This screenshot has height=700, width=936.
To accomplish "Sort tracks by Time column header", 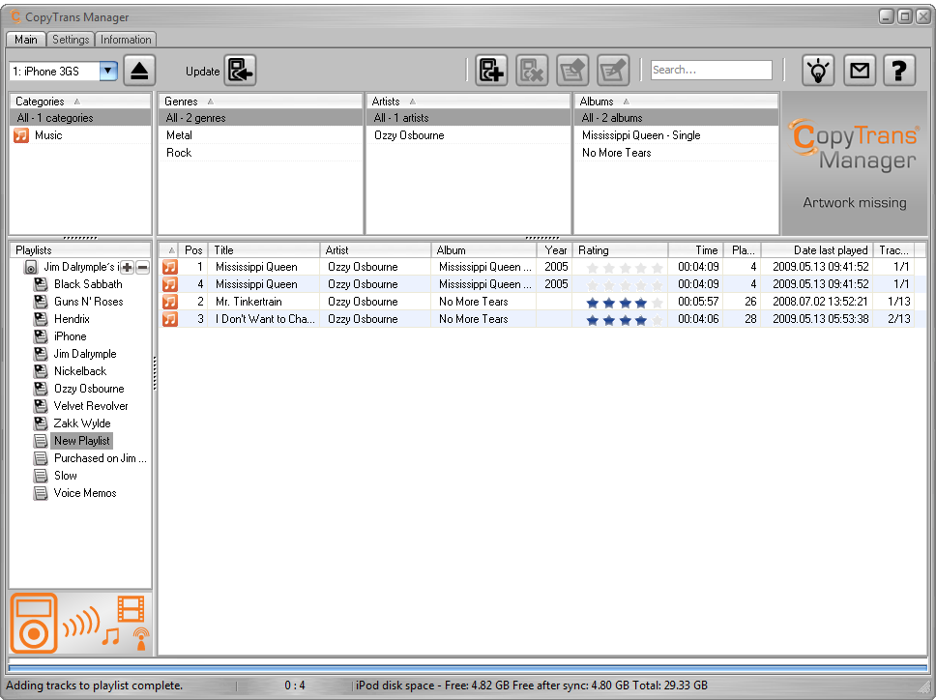I will [x=695, y=250].
